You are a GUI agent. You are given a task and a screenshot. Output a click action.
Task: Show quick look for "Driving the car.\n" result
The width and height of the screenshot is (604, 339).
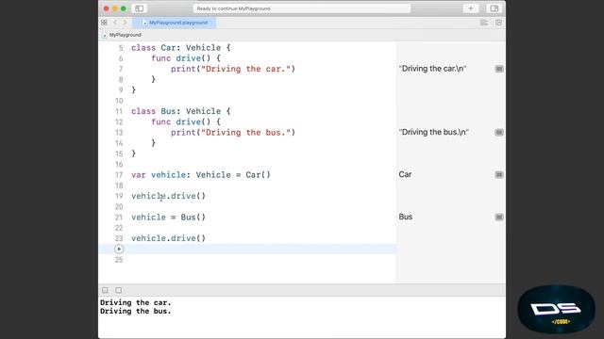click(x=499, y=69)
